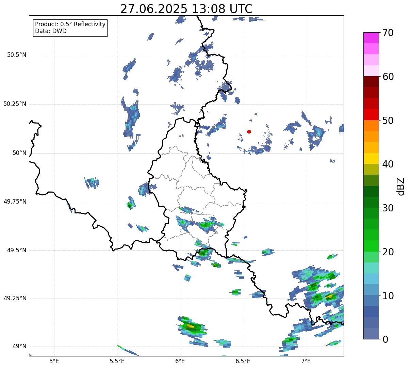
Task: Click the latitude label 49.5°N
Action: pyautogui.click(x=16, y=250)
